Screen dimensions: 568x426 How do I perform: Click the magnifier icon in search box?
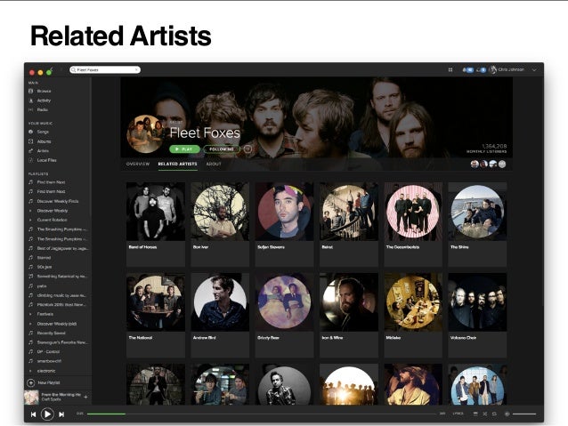[74, 70]
